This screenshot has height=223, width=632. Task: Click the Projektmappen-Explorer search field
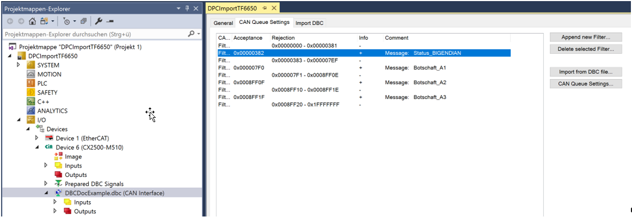[x=95, y=35]
